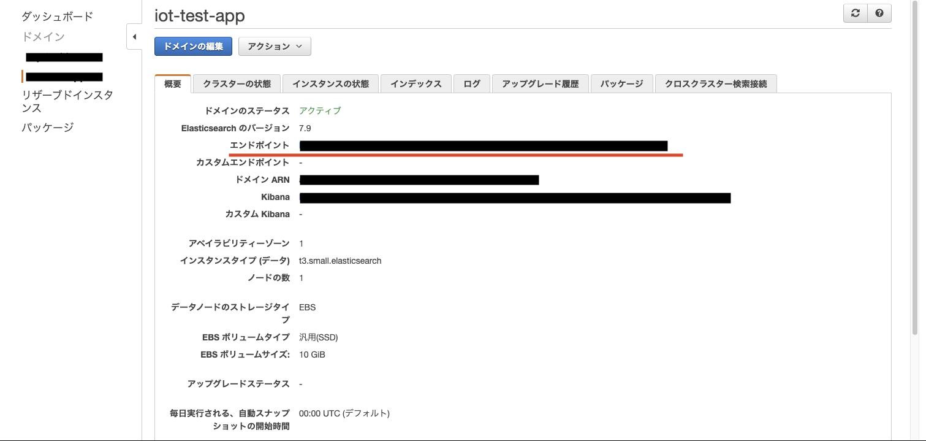Click the ドメイン ARN label

tap(263, 180)
